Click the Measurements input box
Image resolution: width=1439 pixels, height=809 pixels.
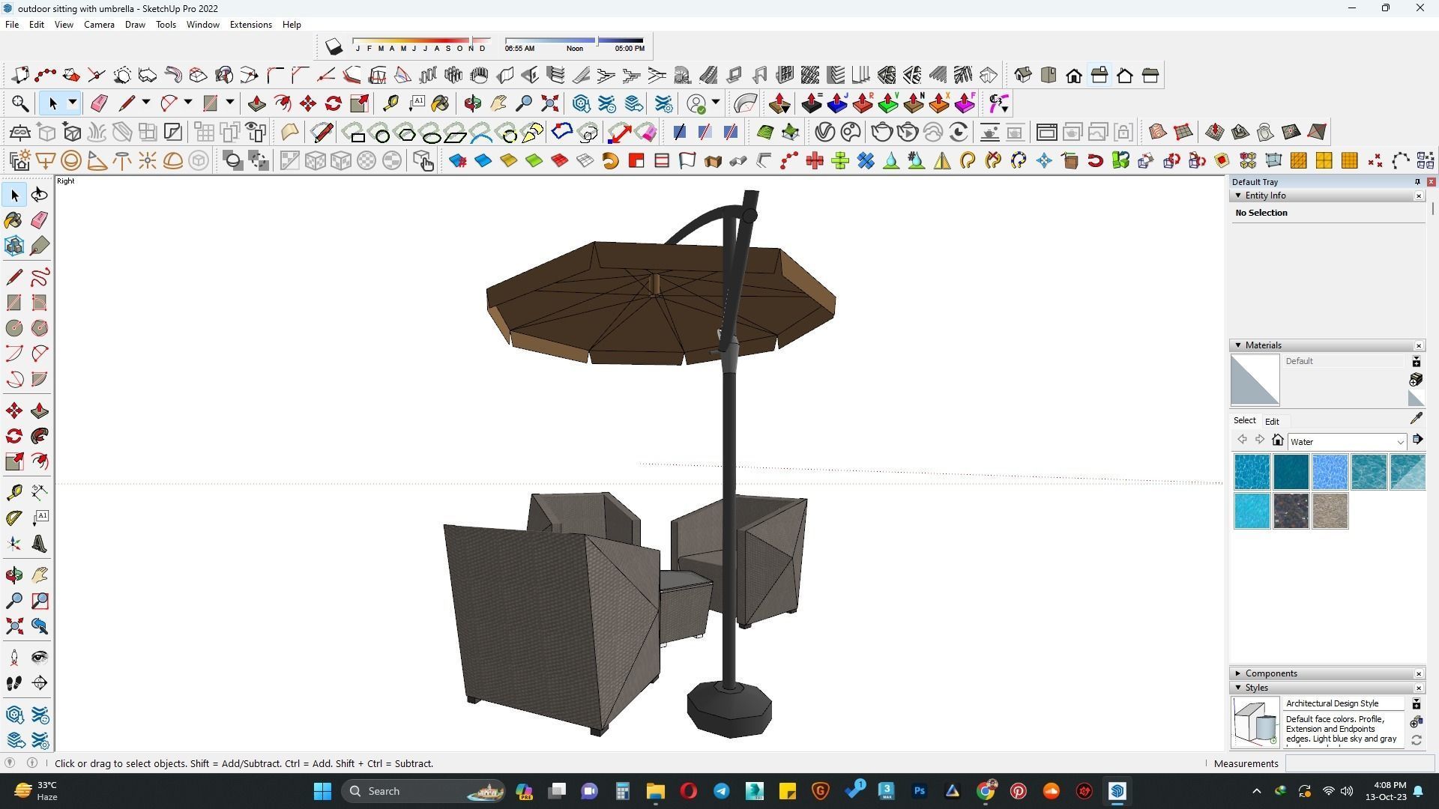[1360, 764]
